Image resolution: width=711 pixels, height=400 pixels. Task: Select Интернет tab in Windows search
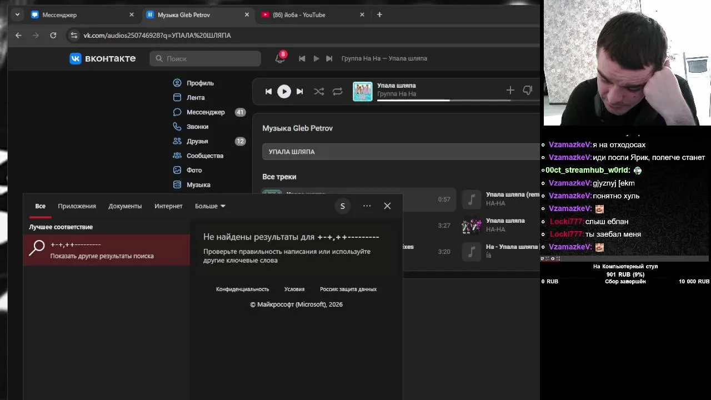point(168,206)
